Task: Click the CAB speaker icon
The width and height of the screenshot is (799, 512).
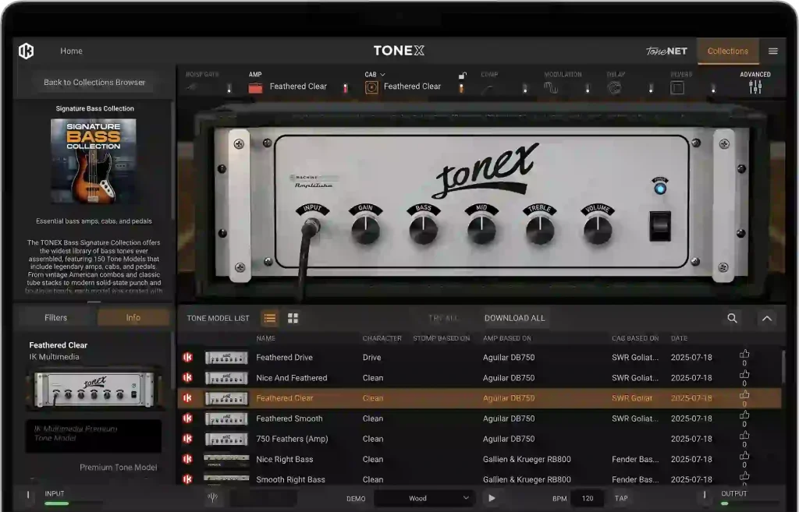Action: point(371,87)
